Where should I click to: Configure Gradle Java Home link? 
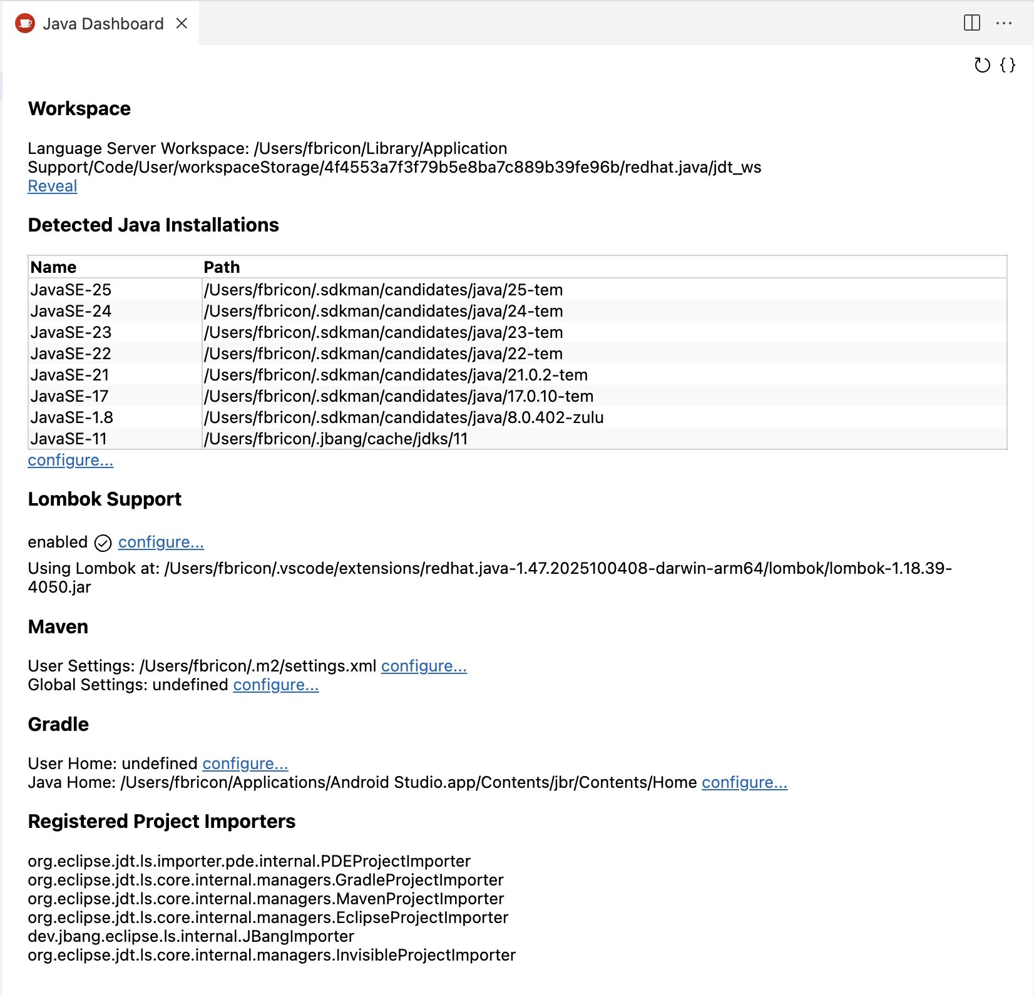click(x=744, y=782)
